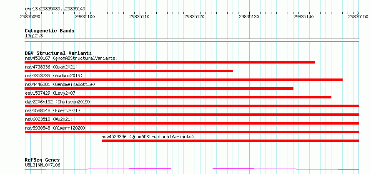This screenshot has width=371, height=174.
Task: Click the nsv4530167 gnomADStructuralVariants label
Action: [71, 58]
